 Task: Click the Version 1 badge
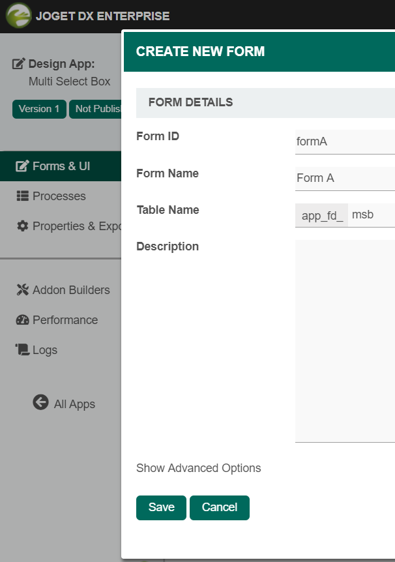[39, 109]
